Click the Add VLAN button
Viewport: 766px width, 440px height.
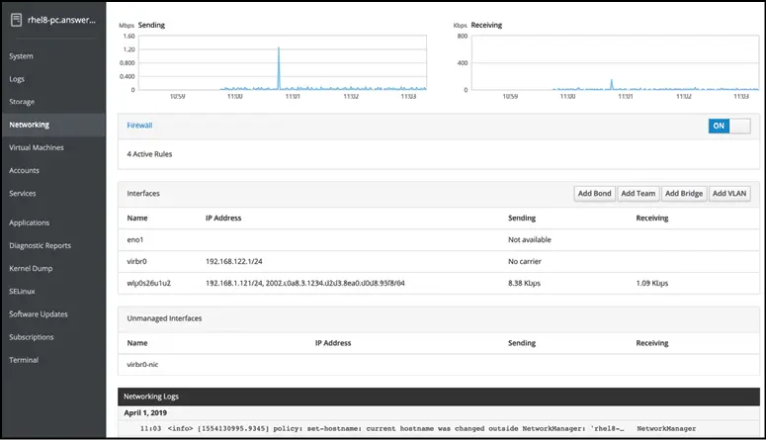(731, 194)
